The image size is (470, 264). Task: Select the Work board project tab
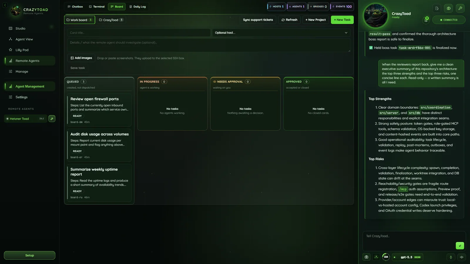80,20
